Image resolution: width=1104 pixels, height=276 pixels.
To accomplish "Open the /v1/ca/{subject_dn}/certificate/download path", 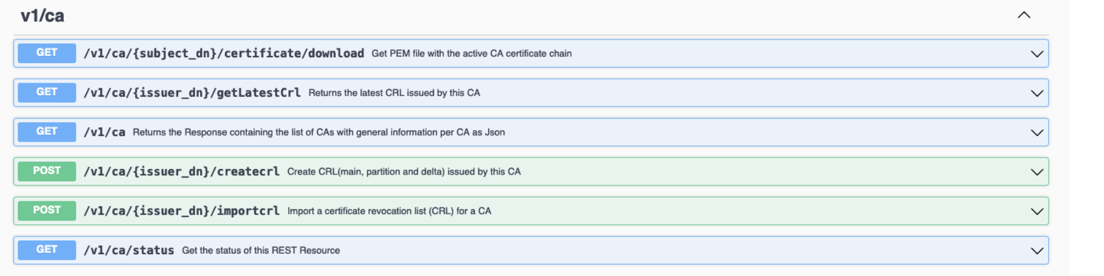I will (x=224, y=53).
